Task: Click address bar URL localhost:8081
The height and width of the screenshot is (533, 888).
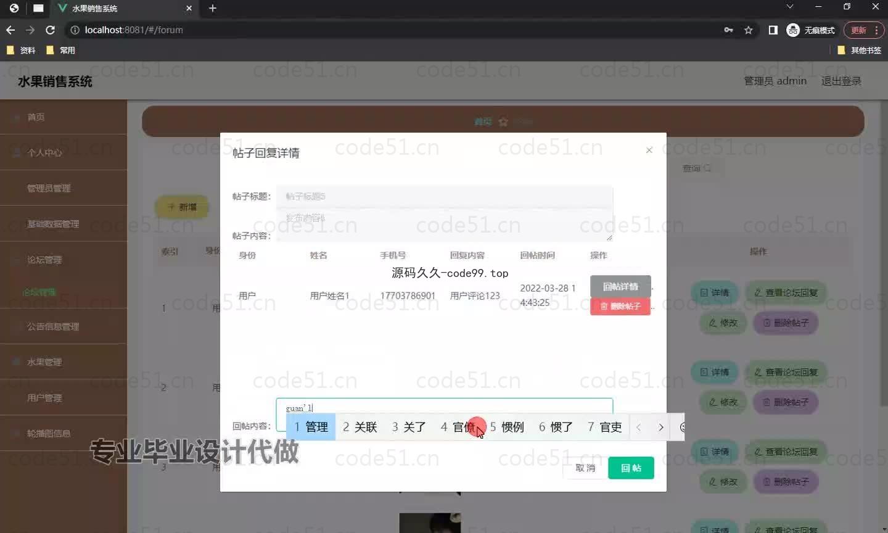Action: point(134,30)
